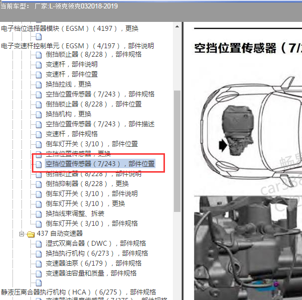Click document icon beside 变速器油泵（6/179）
Image resolution: width=302 pixels, height=300 pixels.
(x=39, y=264)
